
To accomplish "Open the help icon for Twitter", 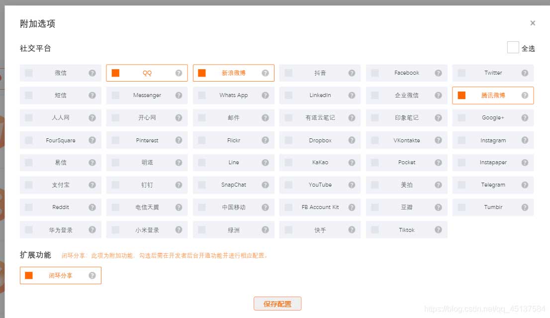I will [x=525, y=73].
